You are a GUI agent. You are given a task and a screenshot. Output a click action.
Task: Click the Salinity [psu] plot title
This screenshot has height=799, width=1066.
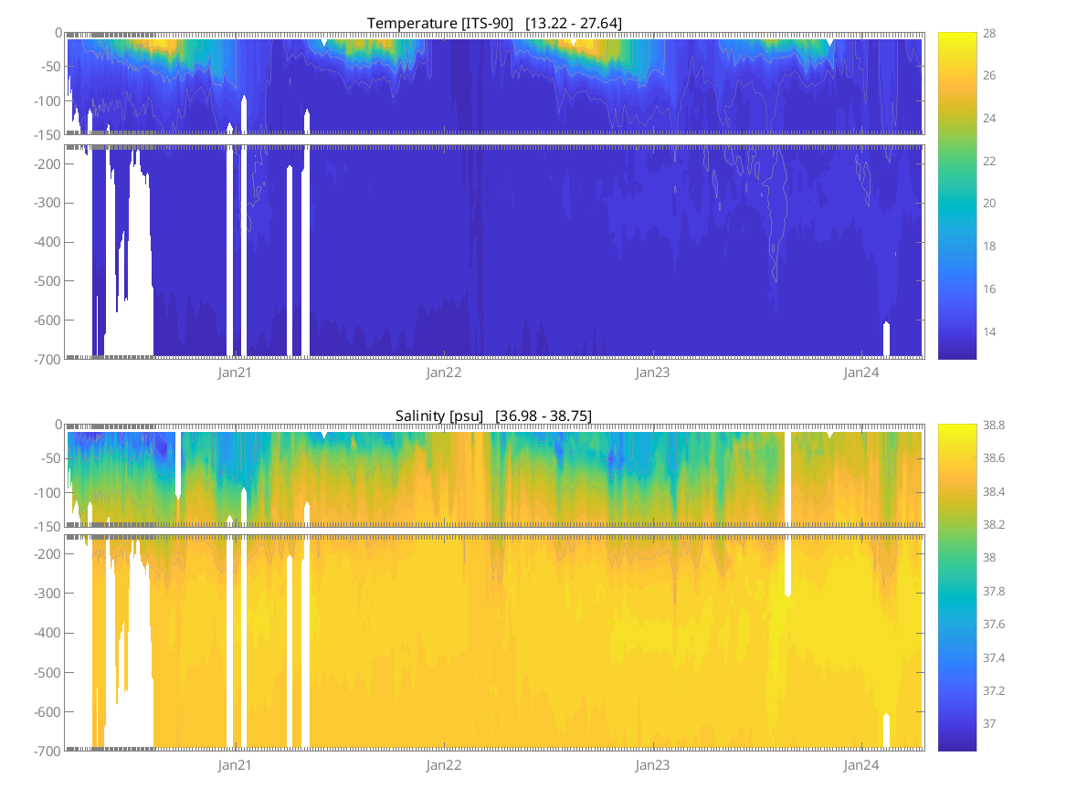(493, 415)
